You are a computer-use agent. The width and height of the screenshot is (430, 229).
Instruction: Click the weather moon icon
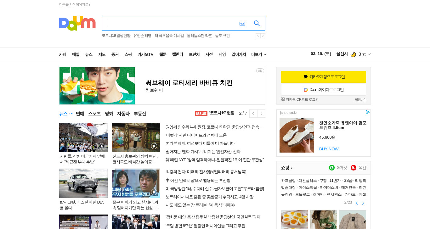(x=353, y=54)
